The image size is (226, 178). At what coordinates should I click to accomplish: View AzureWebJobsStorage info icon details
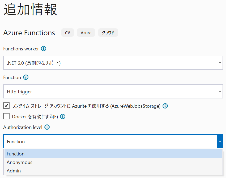pyautogui.click(x=165, y=106)
